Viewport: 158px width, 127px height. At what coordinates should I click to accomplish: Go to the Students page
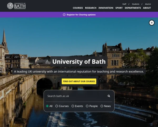136,4
